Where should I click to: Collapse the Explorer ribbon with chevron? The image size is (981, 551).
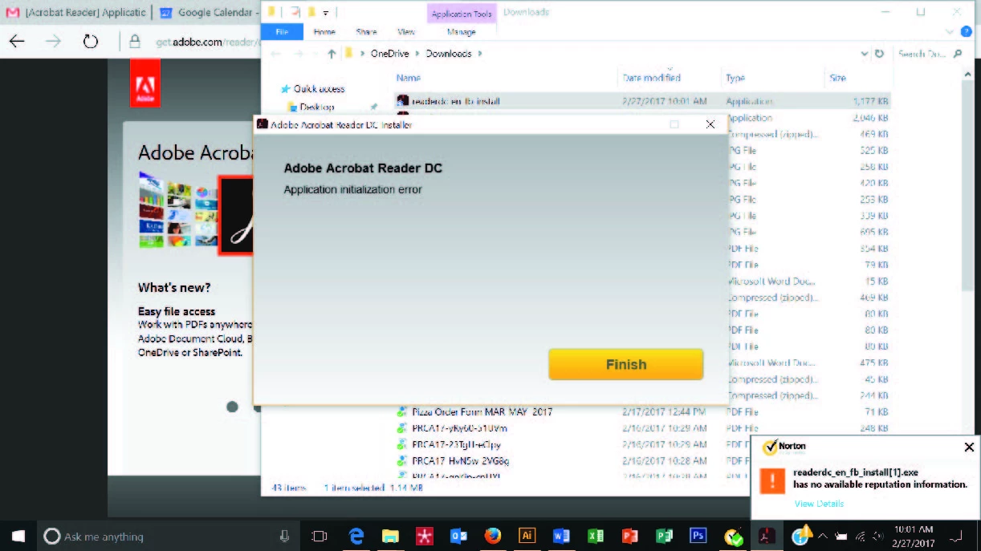point(950,32)
